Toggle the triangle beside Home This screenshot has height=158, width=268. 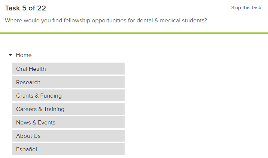(10, 55)
